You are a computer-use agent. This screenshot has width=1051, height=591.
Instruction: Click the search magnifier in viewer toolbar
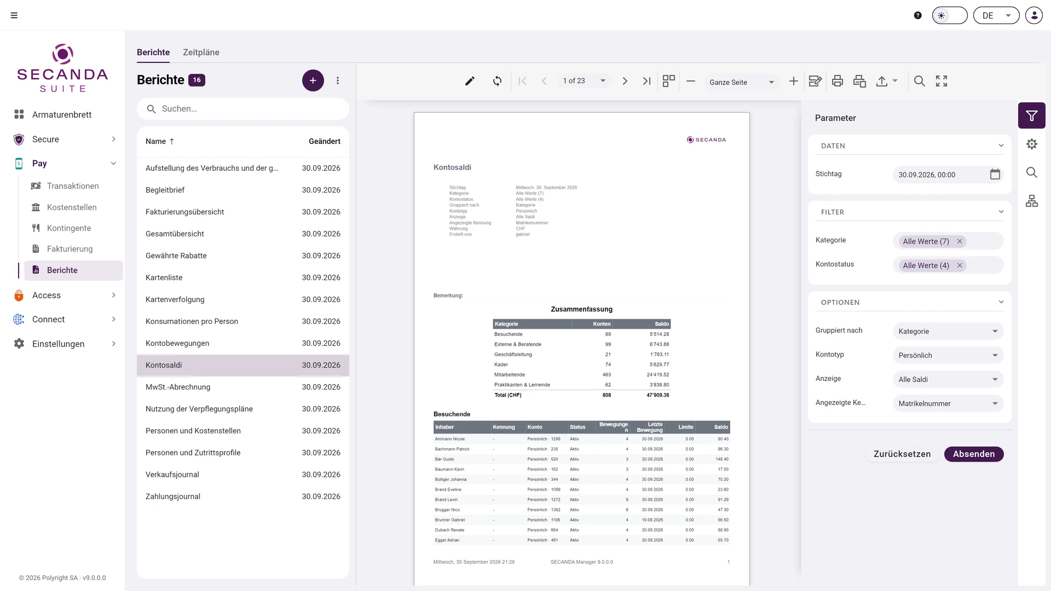click(x=920, y=81)
